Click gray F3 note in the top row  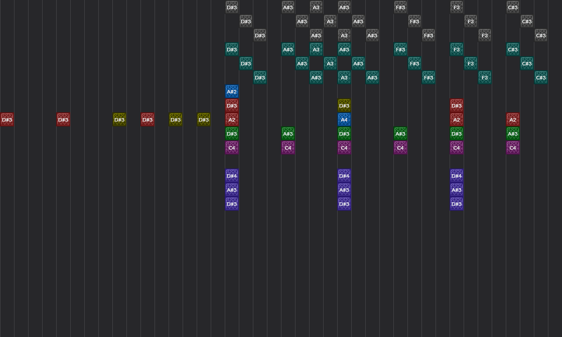click(457, 7)
